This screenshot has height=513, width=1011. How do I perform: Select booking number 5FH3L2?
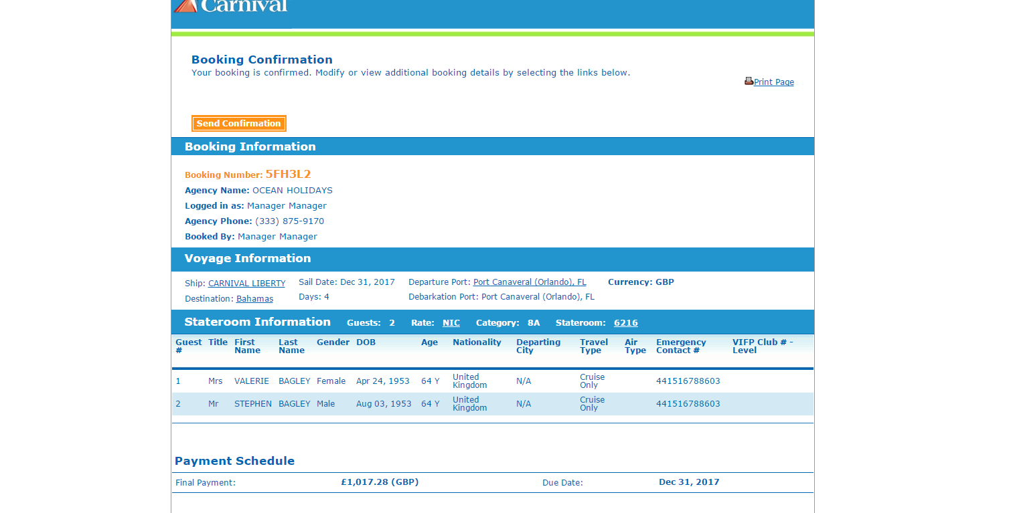click(x=288, y=175)
